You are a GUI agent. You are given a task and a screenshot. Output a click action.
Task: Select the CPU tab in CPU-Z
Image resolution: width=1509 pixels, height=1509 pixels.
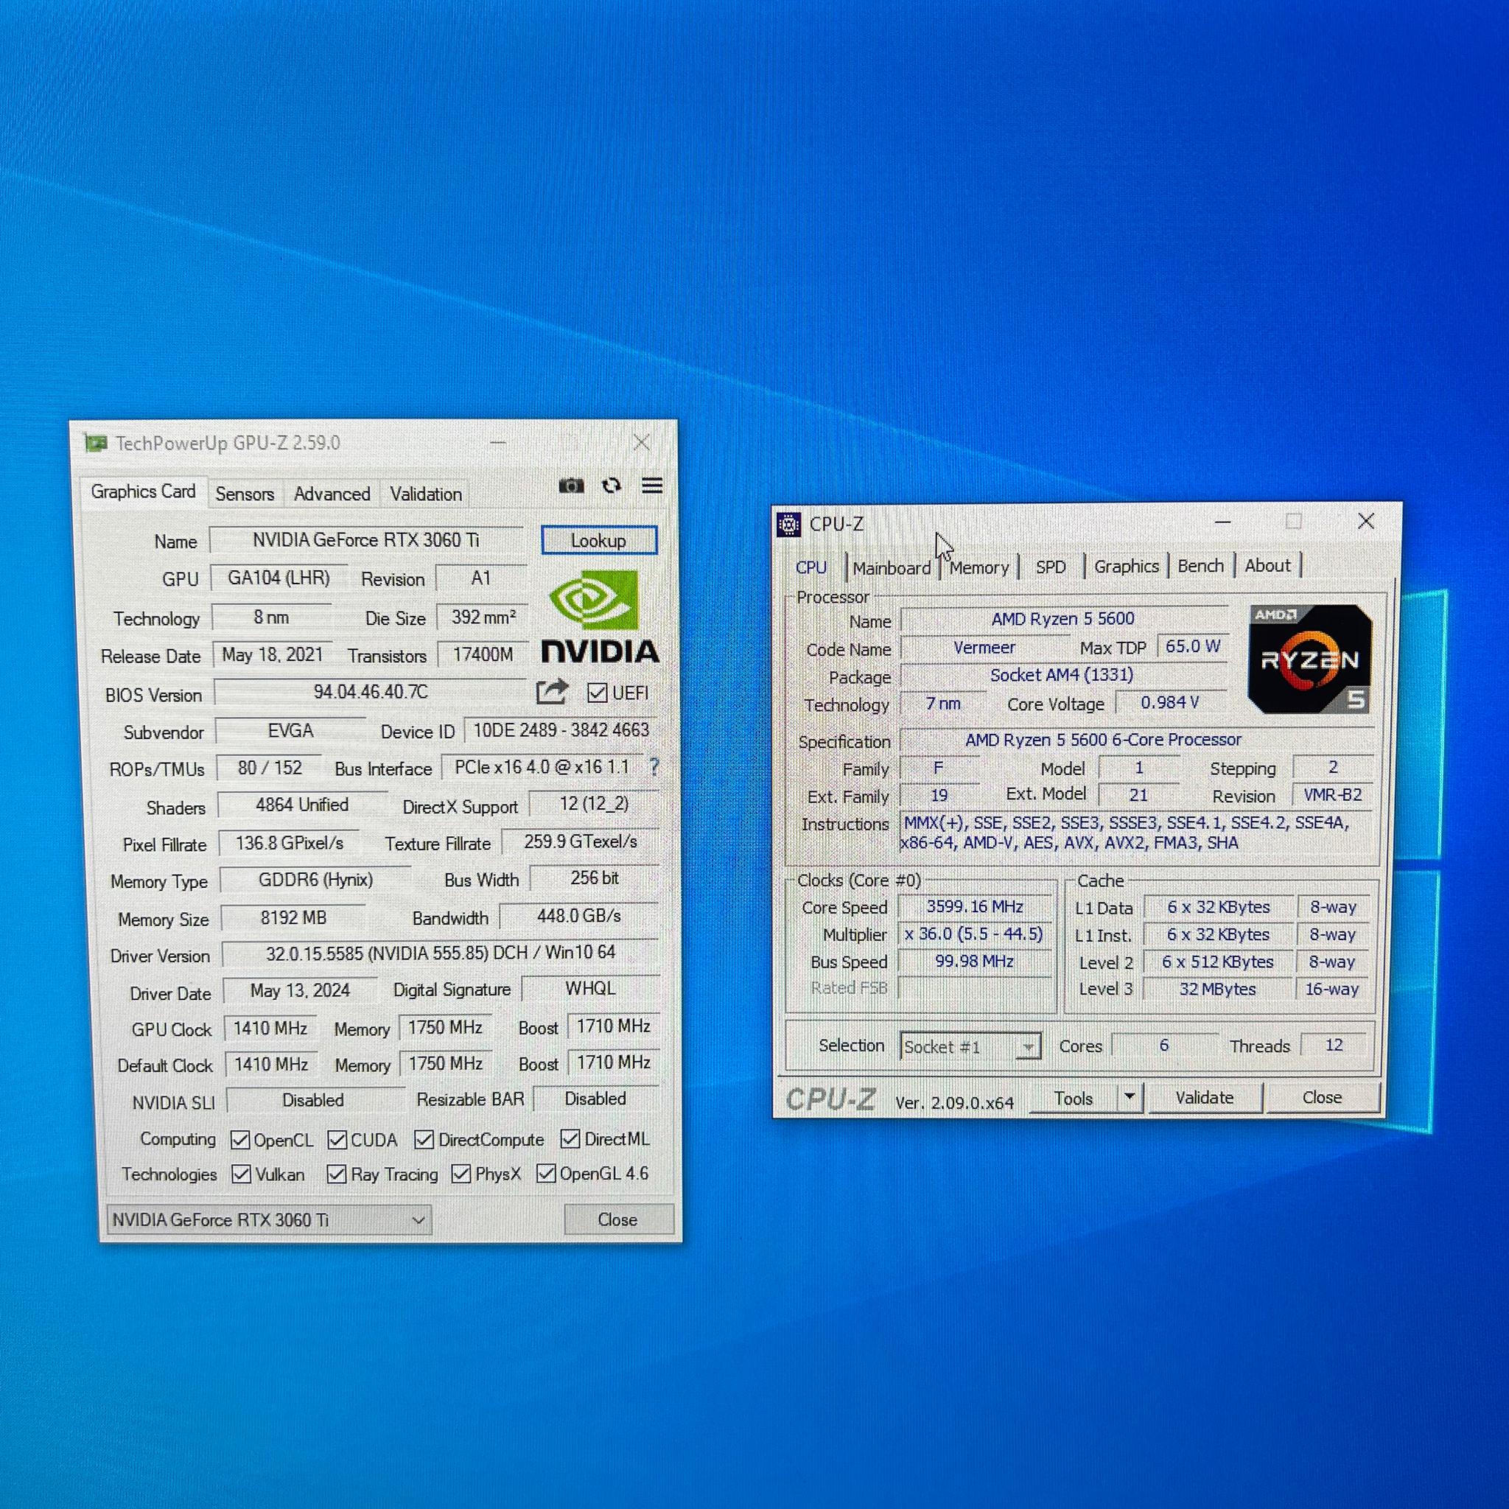point(811,568)
